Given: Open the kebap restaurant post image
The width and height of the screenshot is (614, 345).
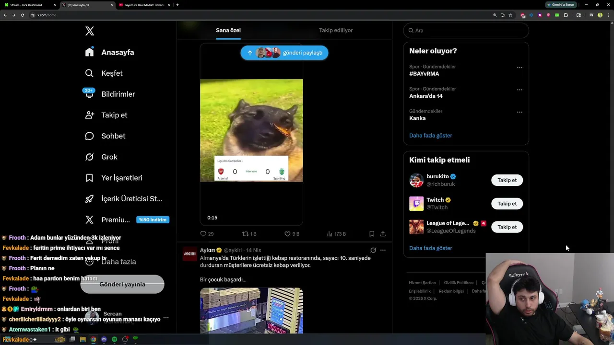Looking at the screenshot, I should pos(251,310).
